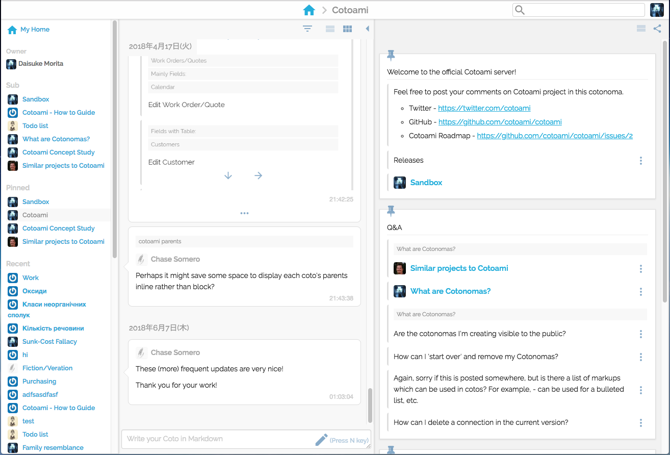670x455 pixels.
Task: Open the GitHub cotoami/cotoami link
Action: pyautogui.click(x=500, y=122)
